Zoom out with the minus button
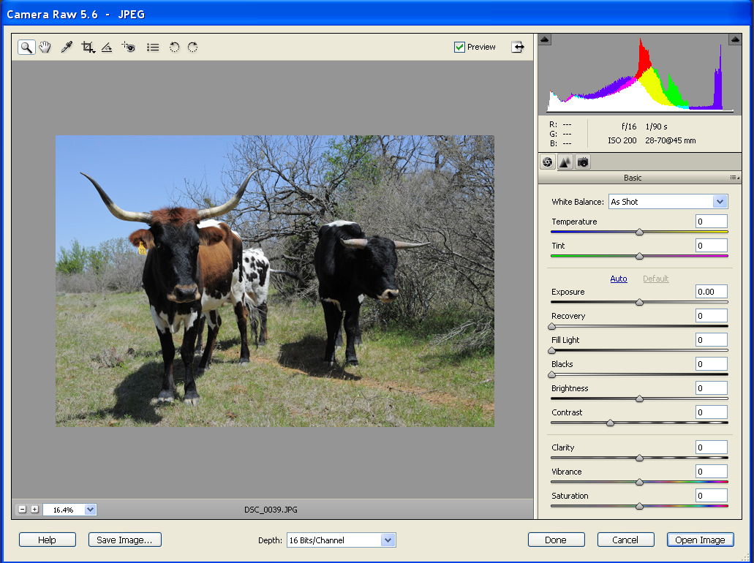Image resolution: width=754 pixels, height=563 pixels. pos(23,509)
